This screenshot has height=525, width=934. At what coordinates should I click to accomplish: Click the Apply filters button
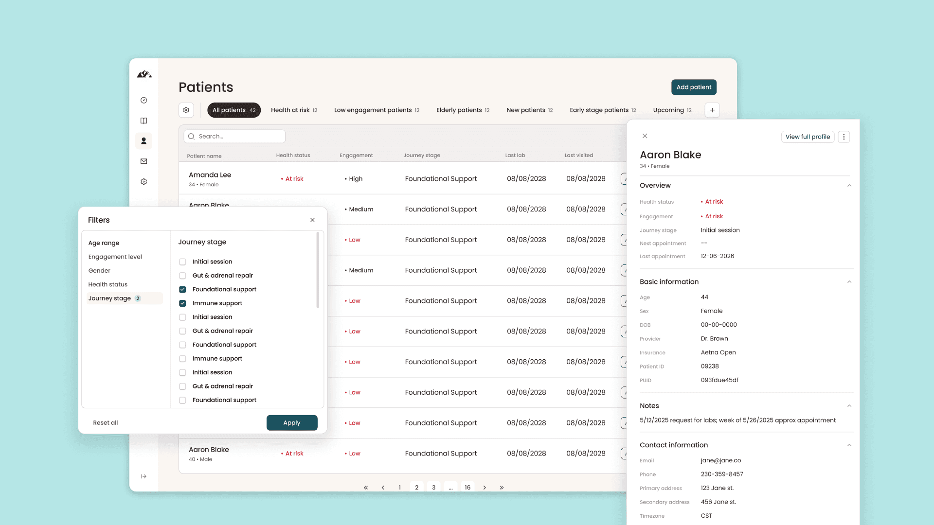click(292, 423)
